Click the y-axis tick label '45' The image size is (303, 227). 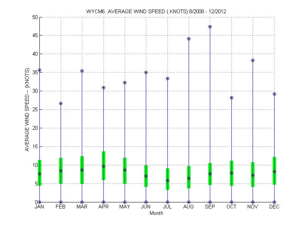pos(35,36)
